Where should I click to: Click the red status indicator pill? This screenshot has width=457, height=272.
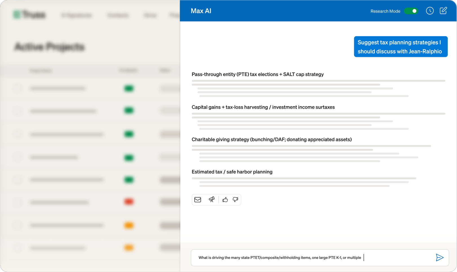tap(129, 202)
